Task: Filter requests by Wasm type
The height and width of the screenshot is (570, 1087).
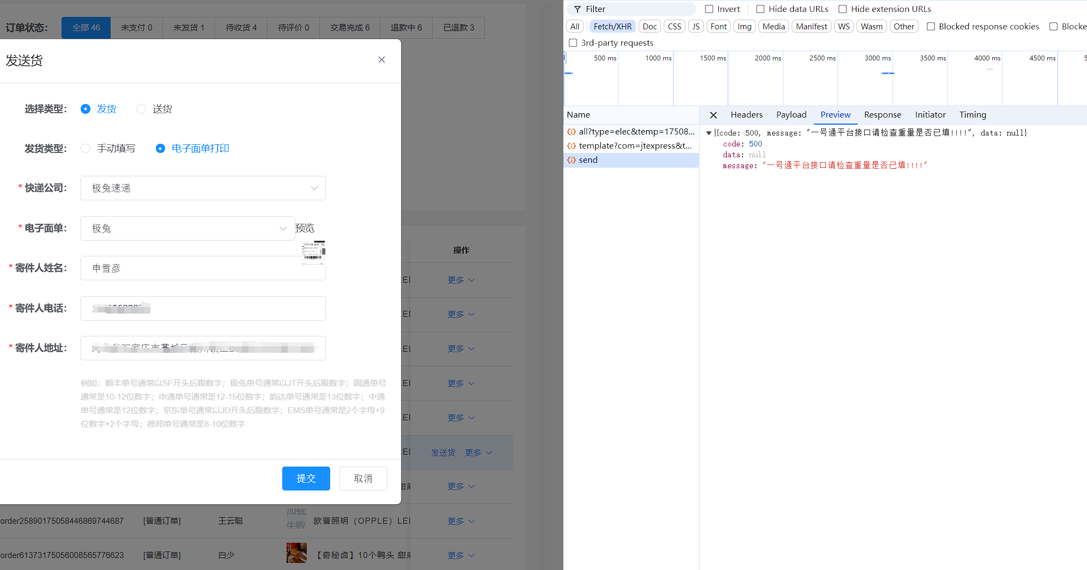Action: pos(872,27)
